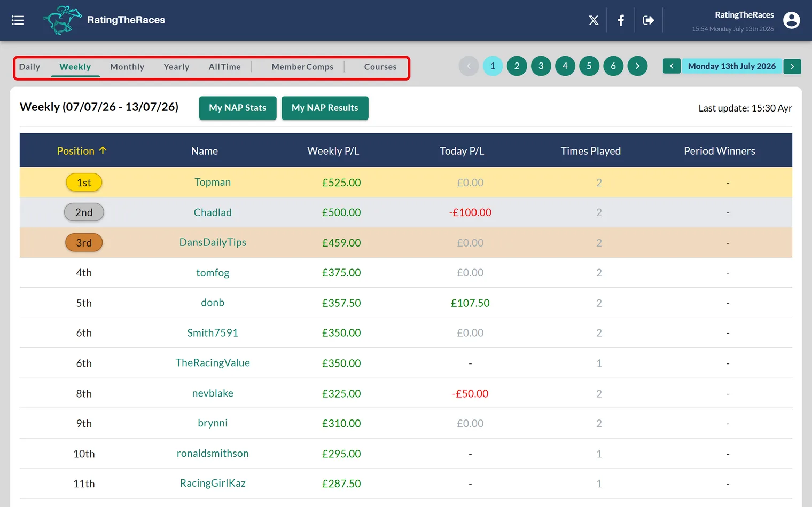The width and height of the screenshot is (812, 507).
Task: Click the RatingTheRaces horse logo
Action: pos(63,20)
